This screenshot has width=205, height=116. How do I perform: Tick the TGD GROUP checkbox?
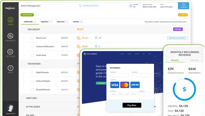click(x=23, y=29)
